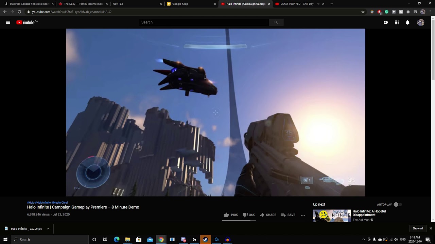Bookmark this page with the star
435x244 pixels.
(363, 12)
